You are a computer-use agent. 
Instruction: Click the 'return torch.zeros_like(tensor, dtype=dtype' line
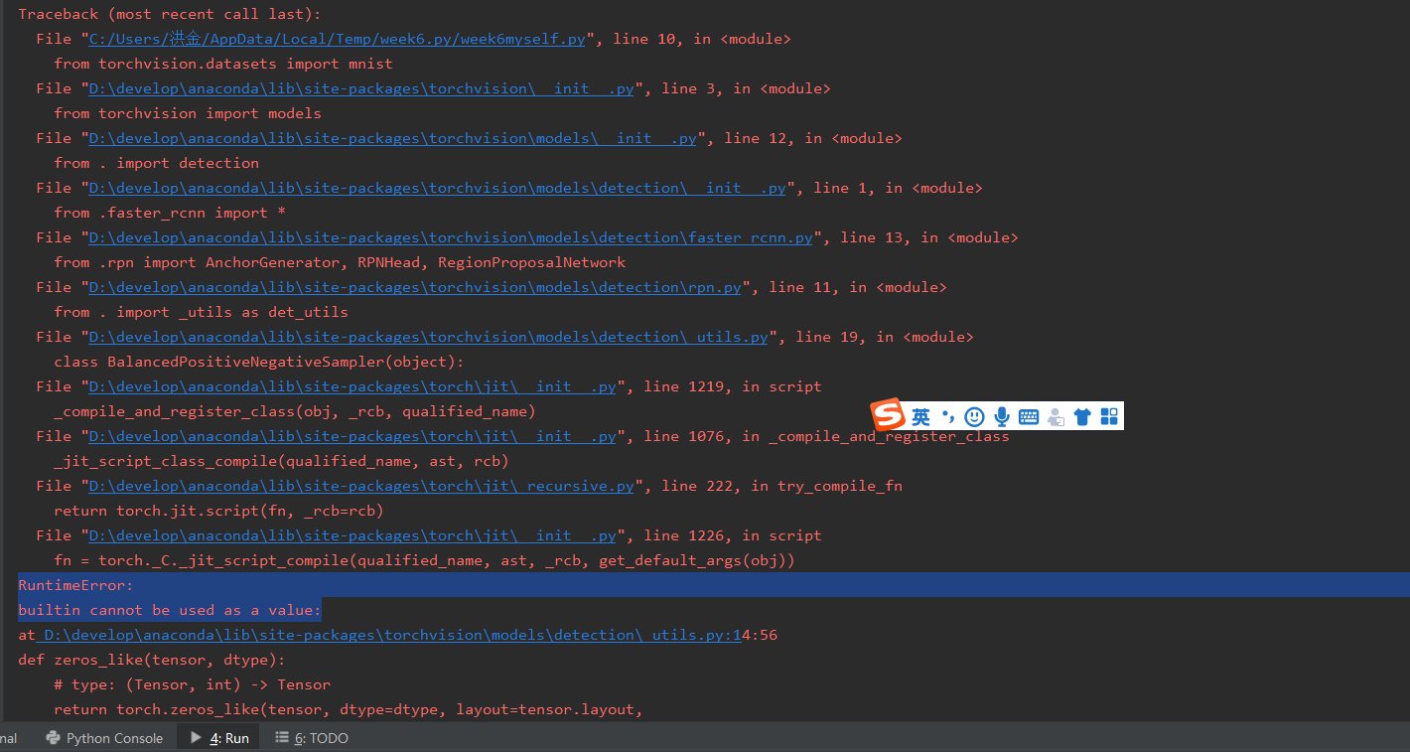(349, 709)
